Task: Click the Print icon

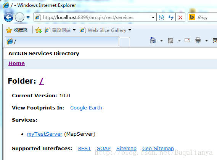Action: (198, 40)
